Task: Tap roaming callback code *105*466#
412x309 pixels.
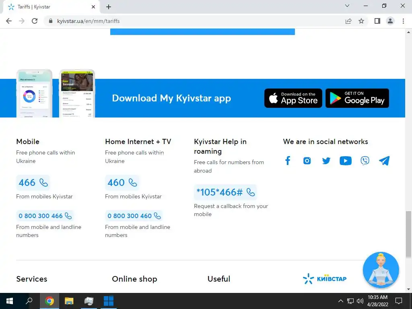Action: pyautogui.click(x=225, y=192)
